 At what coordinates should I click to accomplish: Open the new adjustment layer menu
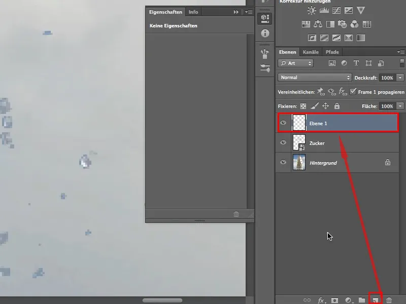pos(349,300)
